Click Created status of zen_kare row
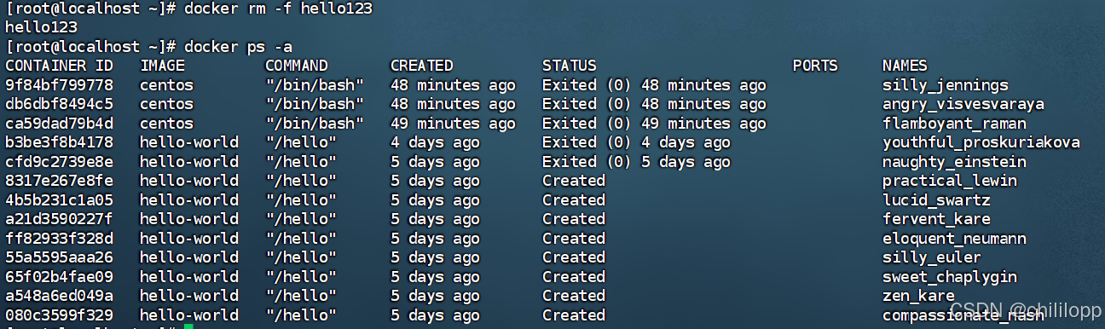Screen dimensions: 1105x329 coord(573,296)
